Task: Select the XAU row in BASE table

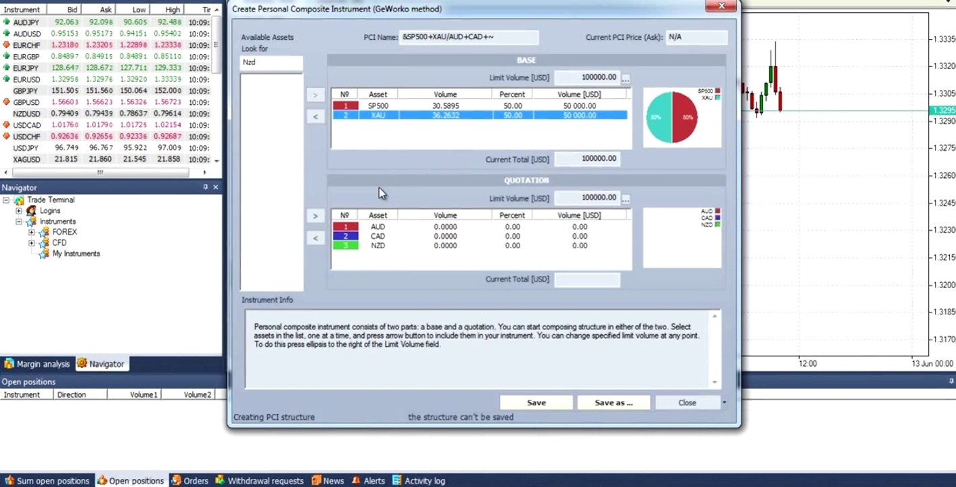Action: 479,116
